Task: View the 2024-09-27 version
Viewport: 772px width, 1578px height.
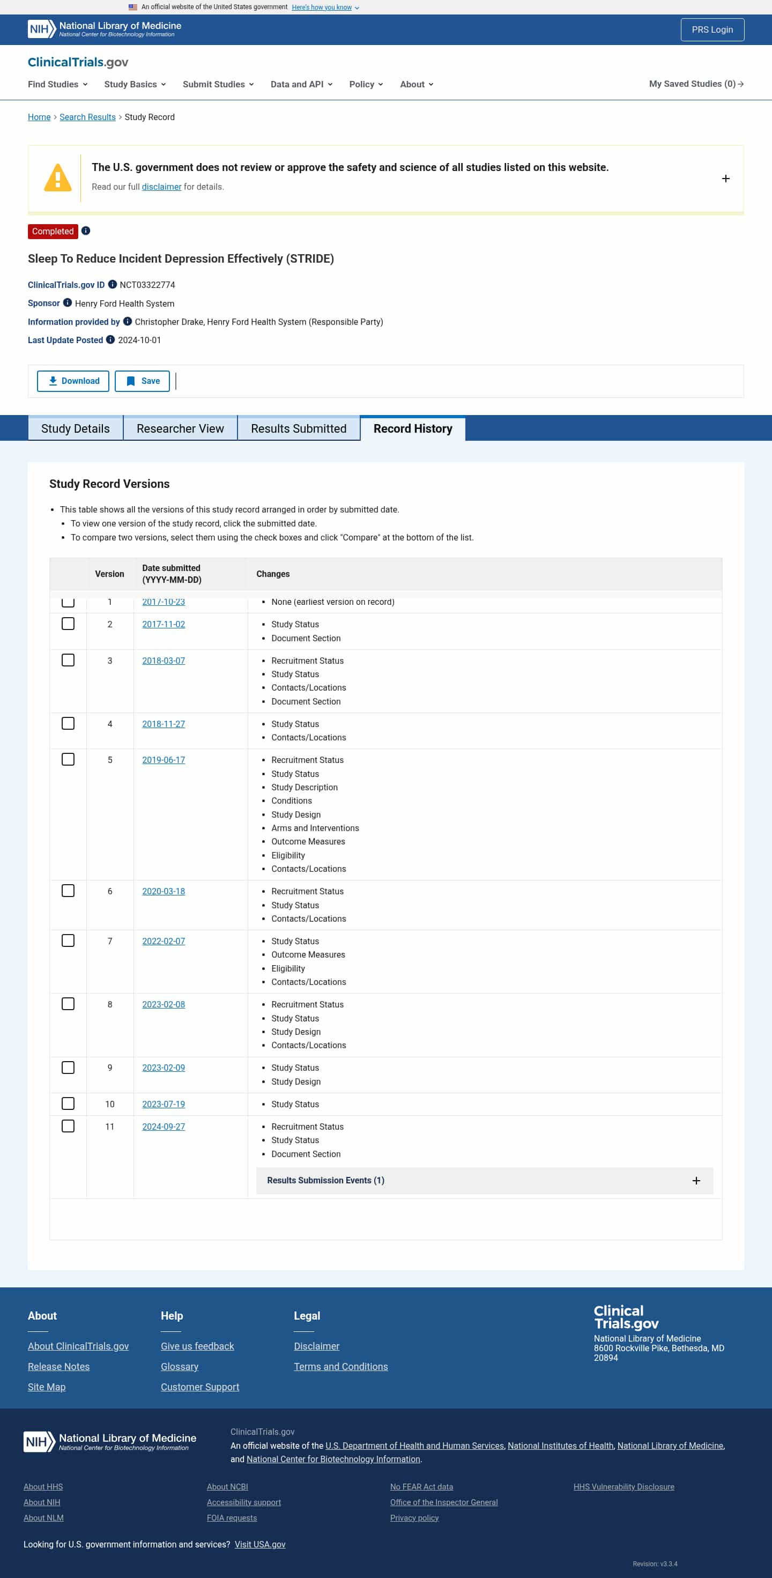Action: [164, 1127]
